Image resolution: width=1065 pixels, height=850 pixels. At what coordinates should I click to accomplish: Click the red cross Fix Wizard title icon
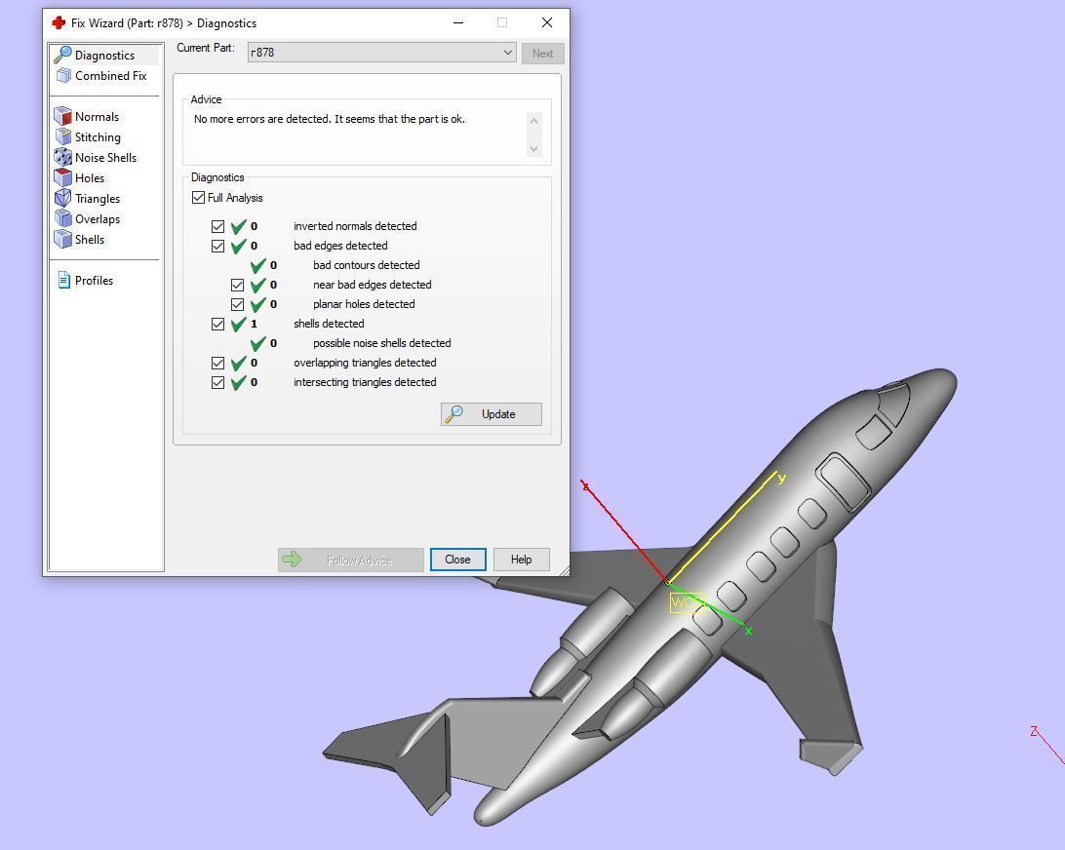(59, 22)
